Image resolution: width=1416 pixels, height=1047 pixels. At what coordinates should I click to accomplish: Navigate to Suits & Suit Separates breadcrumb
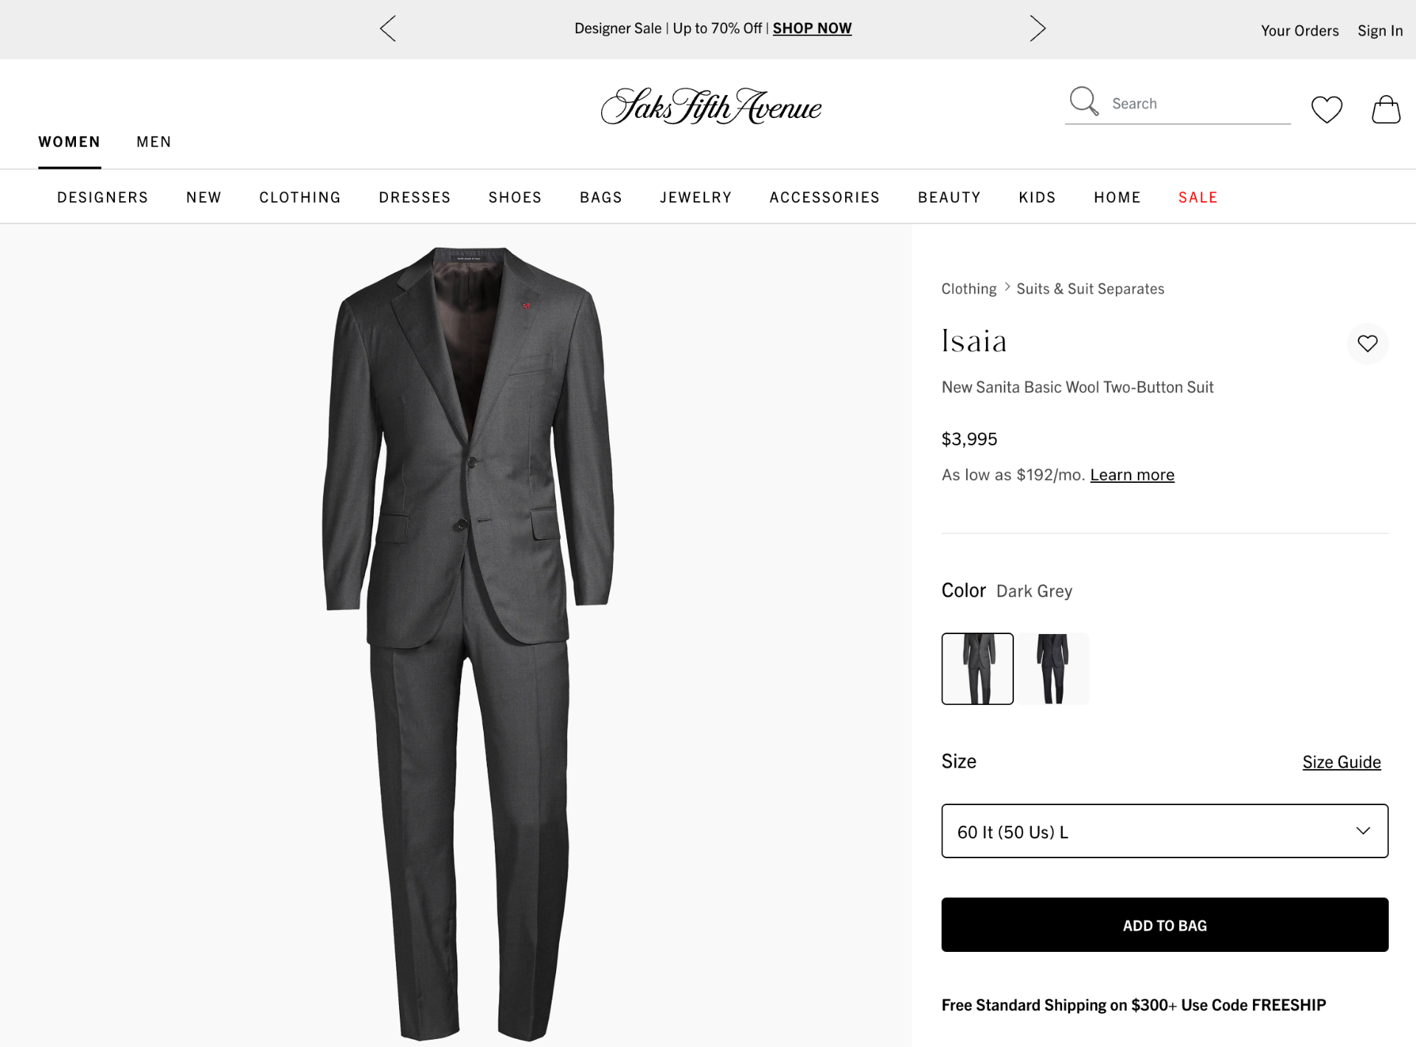(1090, 288)
